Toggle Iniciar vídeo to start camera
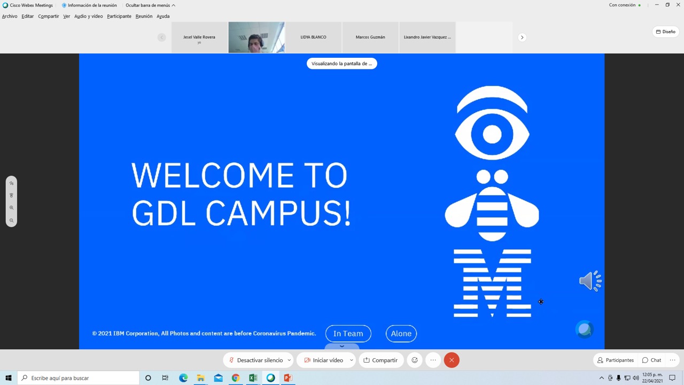Viewport: 684px width, 385px height. pyautogui.click(x=323, y=360)
